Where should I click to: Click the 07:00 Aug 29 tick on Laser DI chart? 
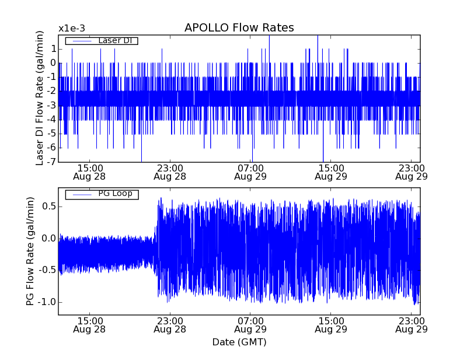250,171
